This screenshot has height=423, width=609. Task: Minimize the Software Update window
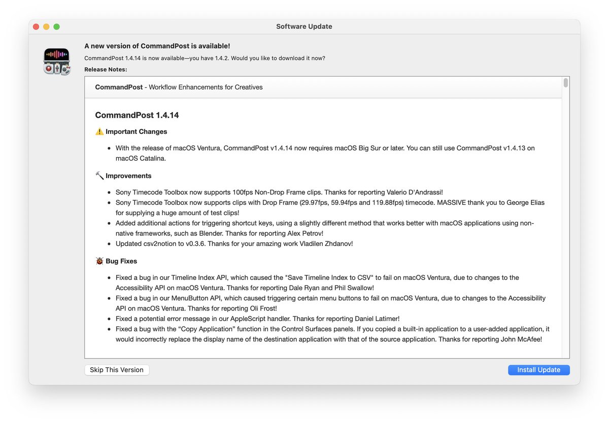point(46,26)
